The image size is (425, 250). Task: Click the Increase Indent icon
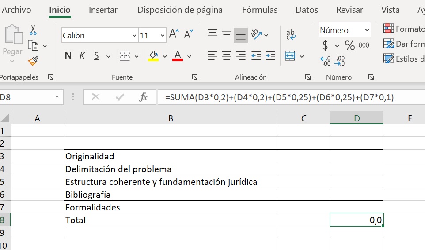pos(270,56)
